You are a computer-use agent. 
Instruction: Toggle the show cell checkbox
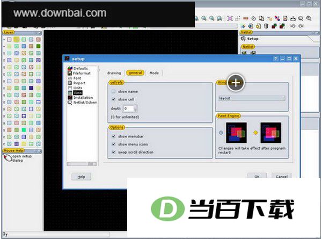pos(113,99)
